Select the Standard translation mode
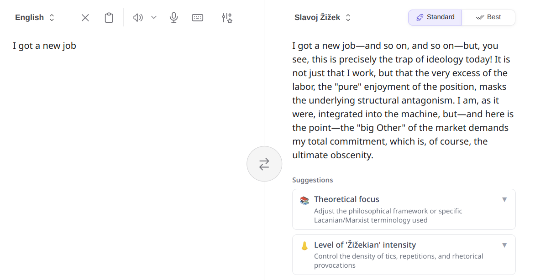The image size is (535, 280). click(x=435, y=17)
